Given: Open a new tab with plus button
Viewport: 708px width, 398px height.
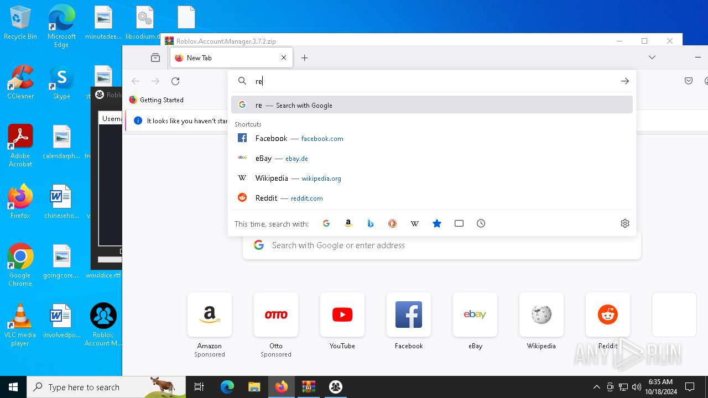Looking at the screenshot, I should pyautogui.click(x=305, y=57).
